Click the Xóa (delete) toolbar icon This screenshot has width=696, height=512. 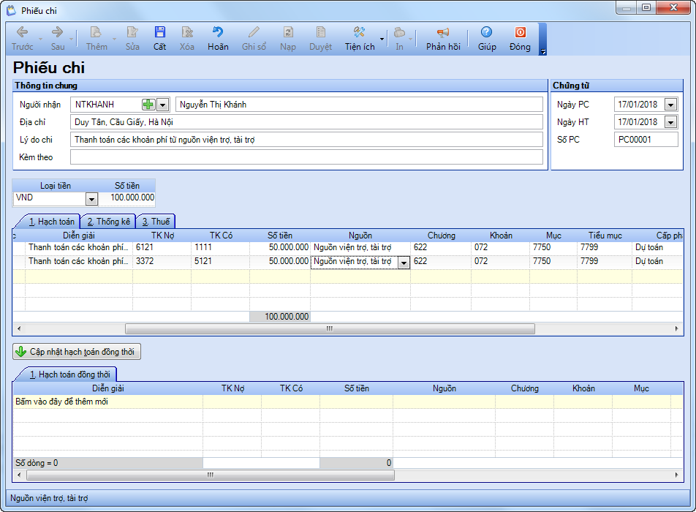[x=187, y=39]
